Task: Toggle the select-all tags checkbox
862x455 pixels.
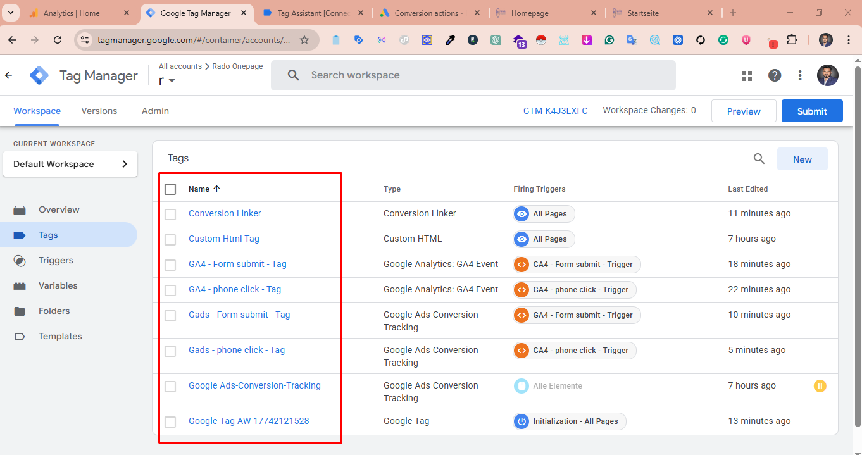Action: pos(170,189)
